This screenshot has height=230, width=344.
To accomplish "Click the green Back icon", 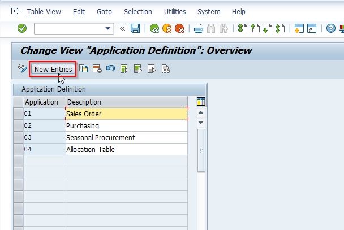I will coord(154,28).
